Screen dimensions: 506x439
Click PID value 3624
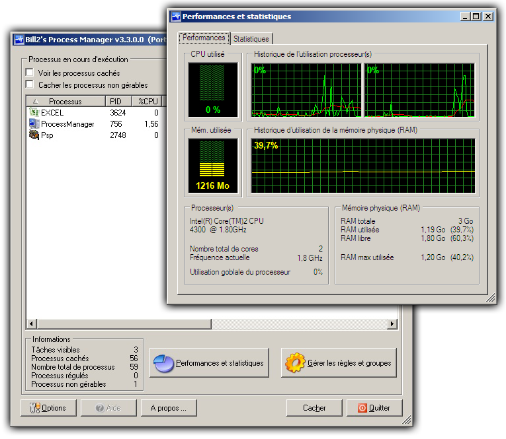[x=118, y=113]
